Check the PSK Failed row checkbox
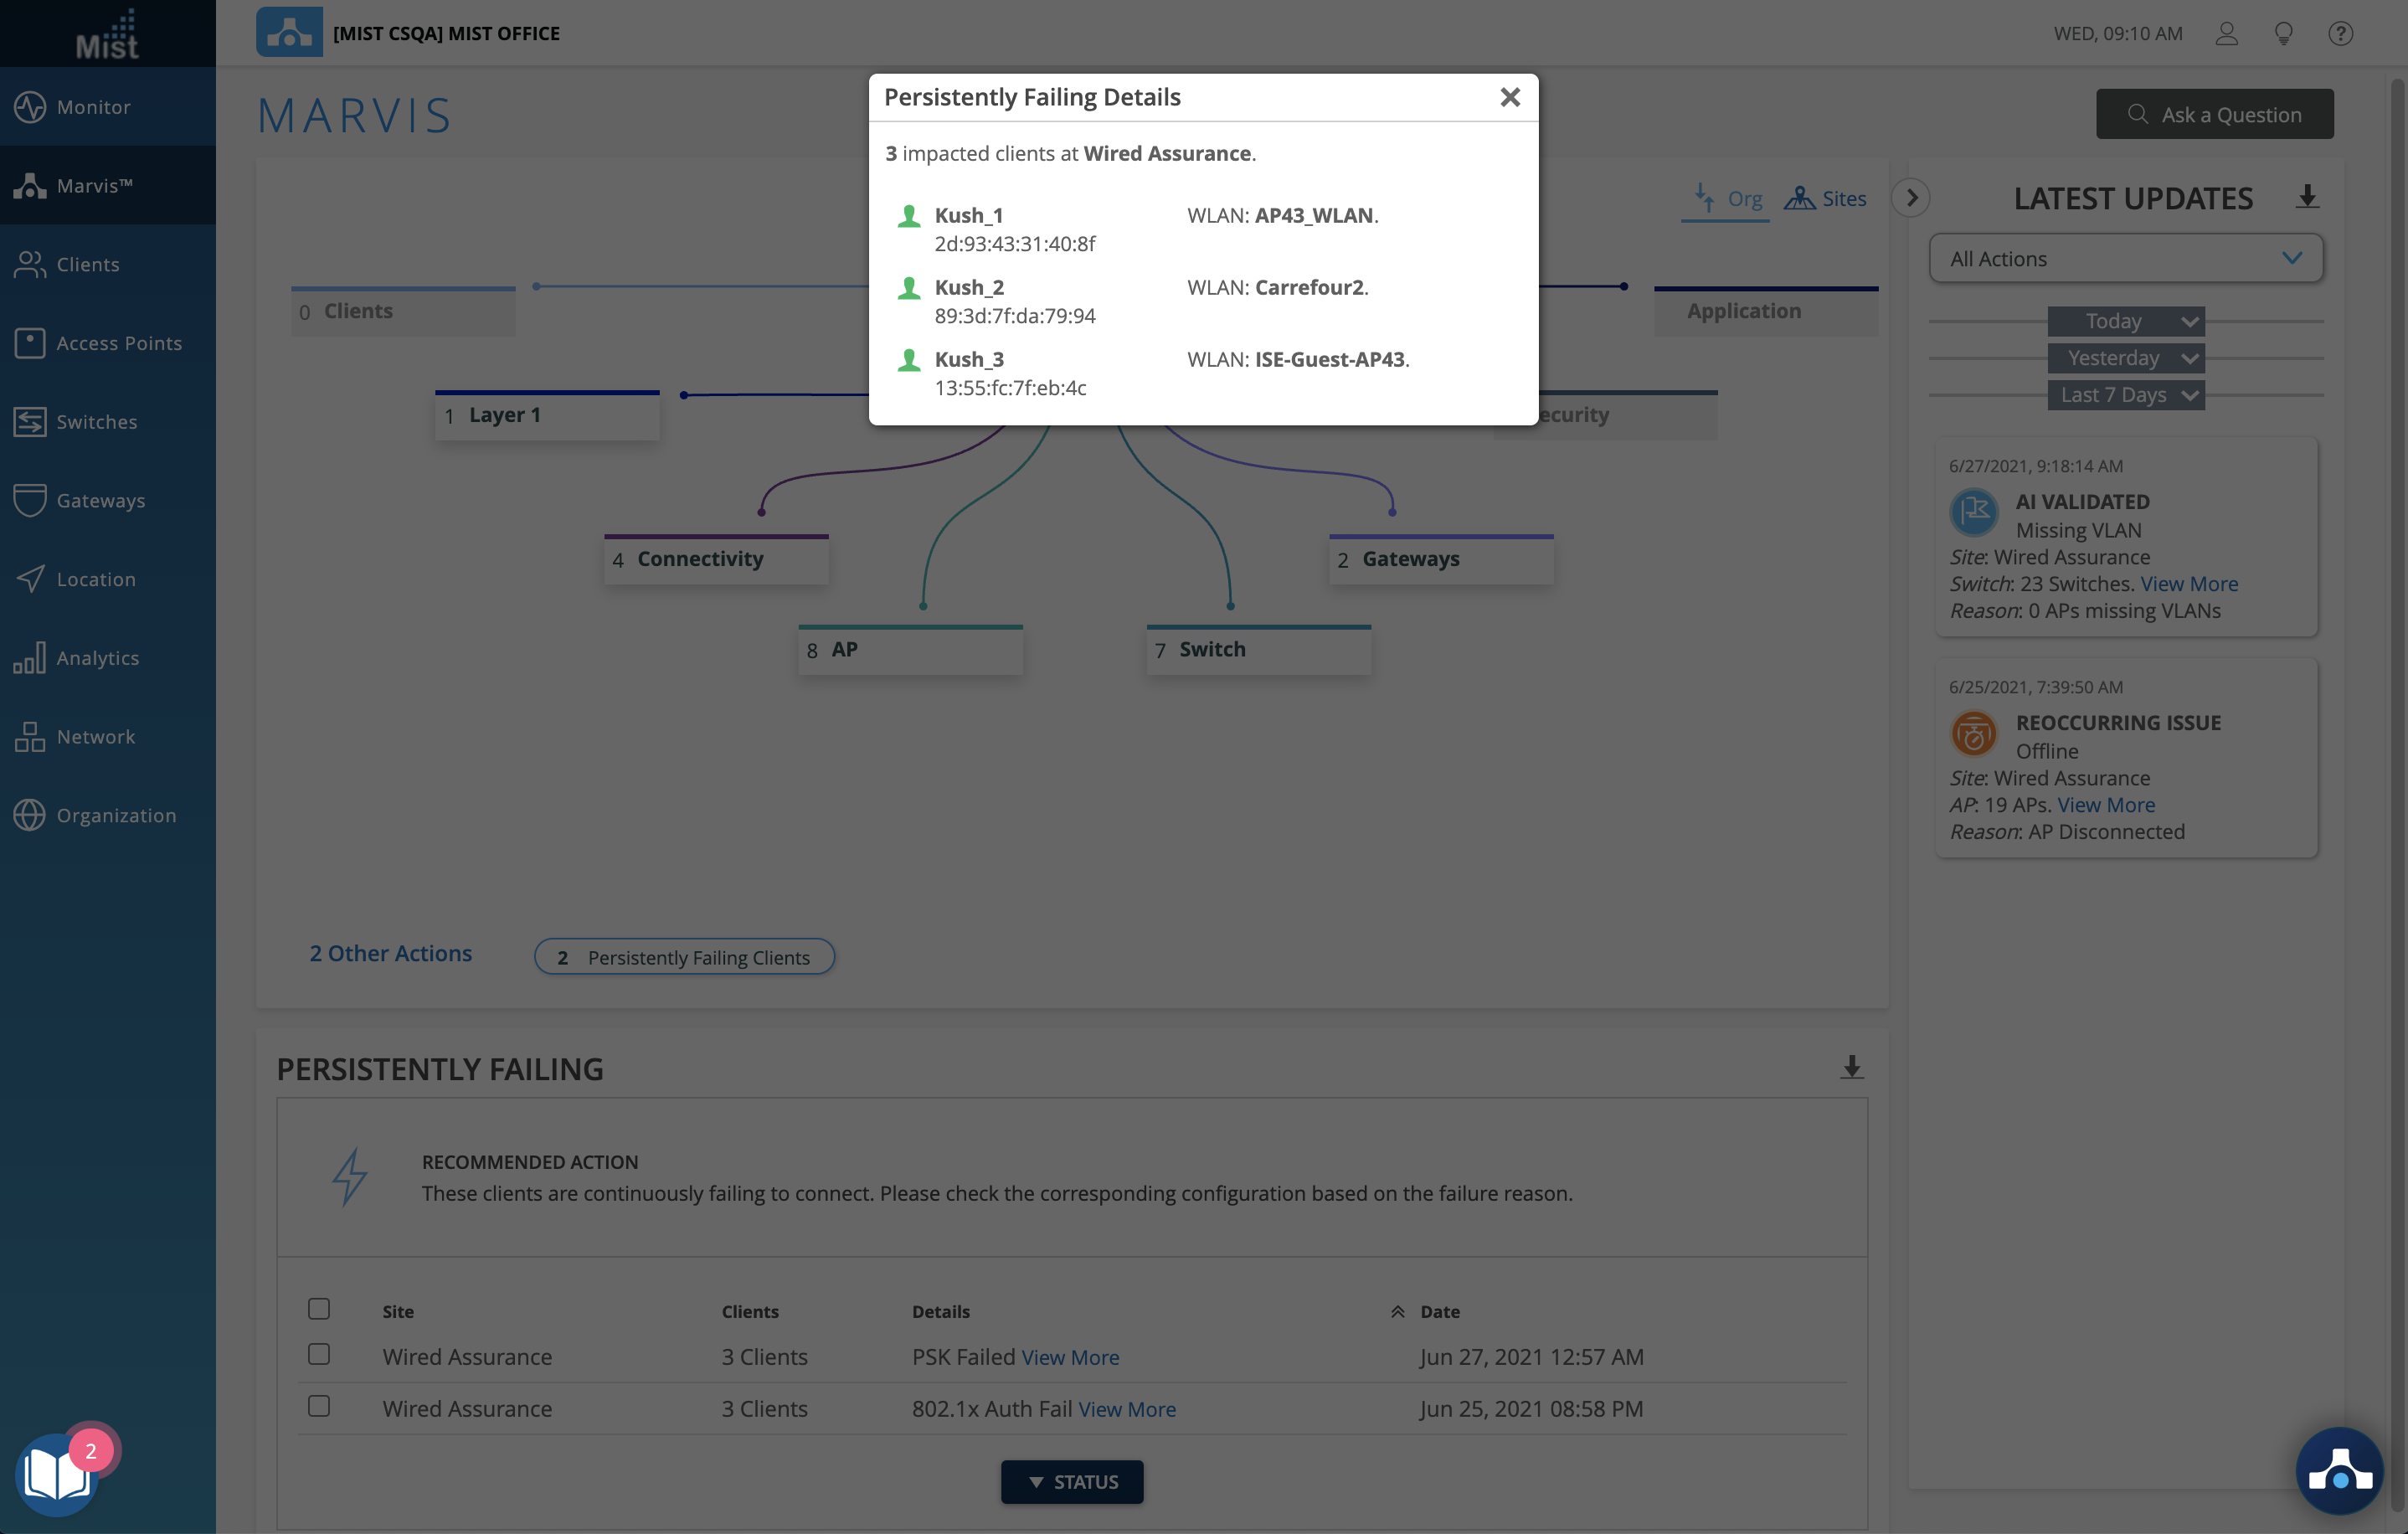2408x1534 pixels. click(x=319, y=1354)
